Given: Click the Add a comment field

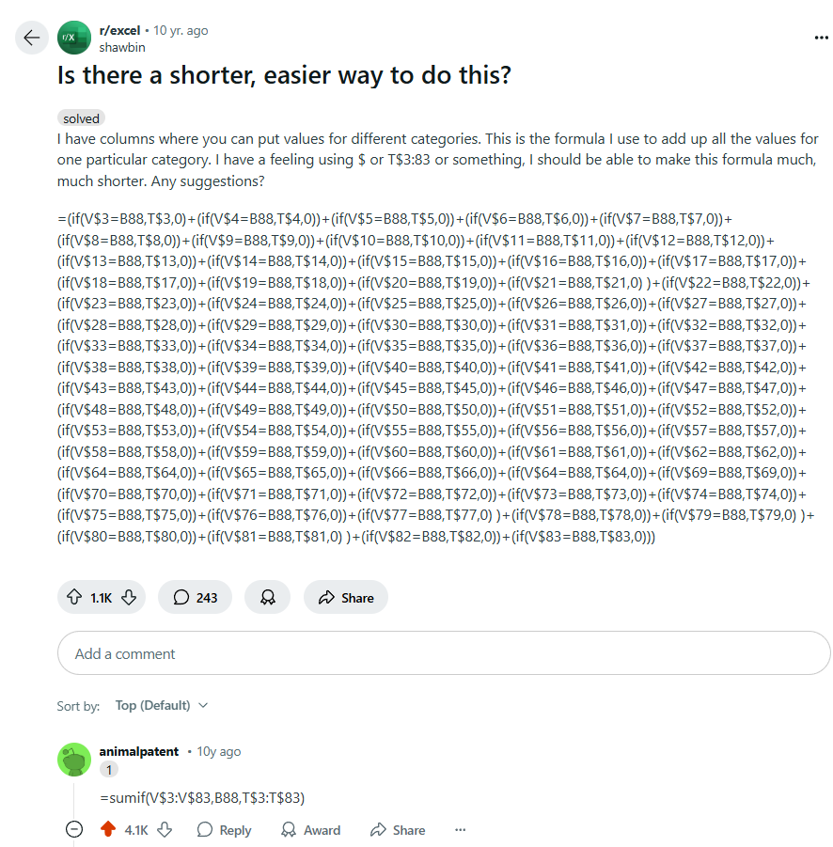Looking at the screenshot, I should 444,653.
